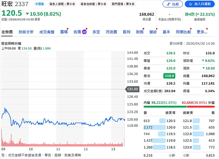The image size is (219, 159).
Task: Click the 委買價 column header
Action: (170, 113)
